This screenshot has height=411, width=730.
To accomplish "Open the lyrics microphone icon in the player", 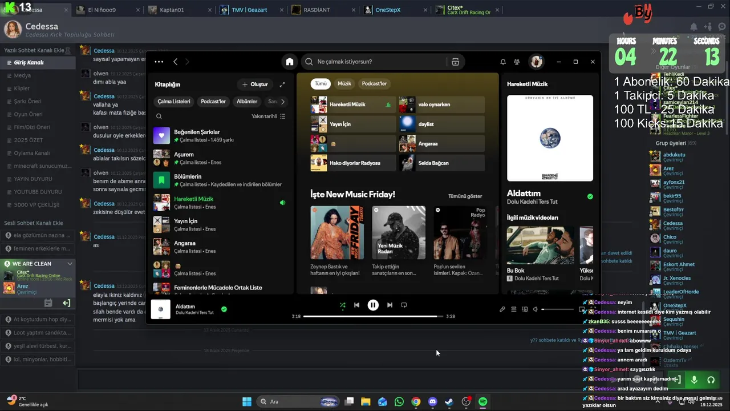I will [x=502, y=309].
